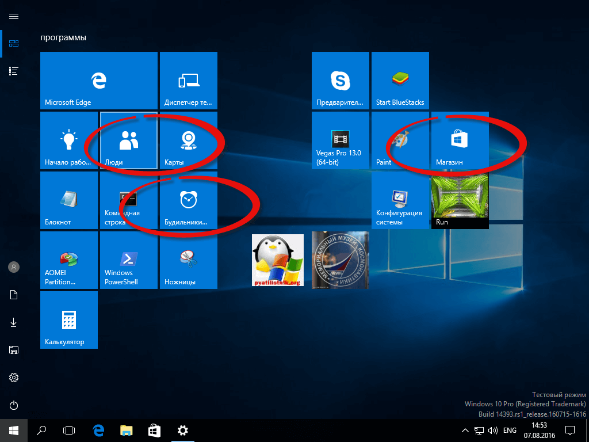Viewport: 589px width, 442px height.
Task: Open the Ножницы snipping tool tile
Action: click(189, 260)
